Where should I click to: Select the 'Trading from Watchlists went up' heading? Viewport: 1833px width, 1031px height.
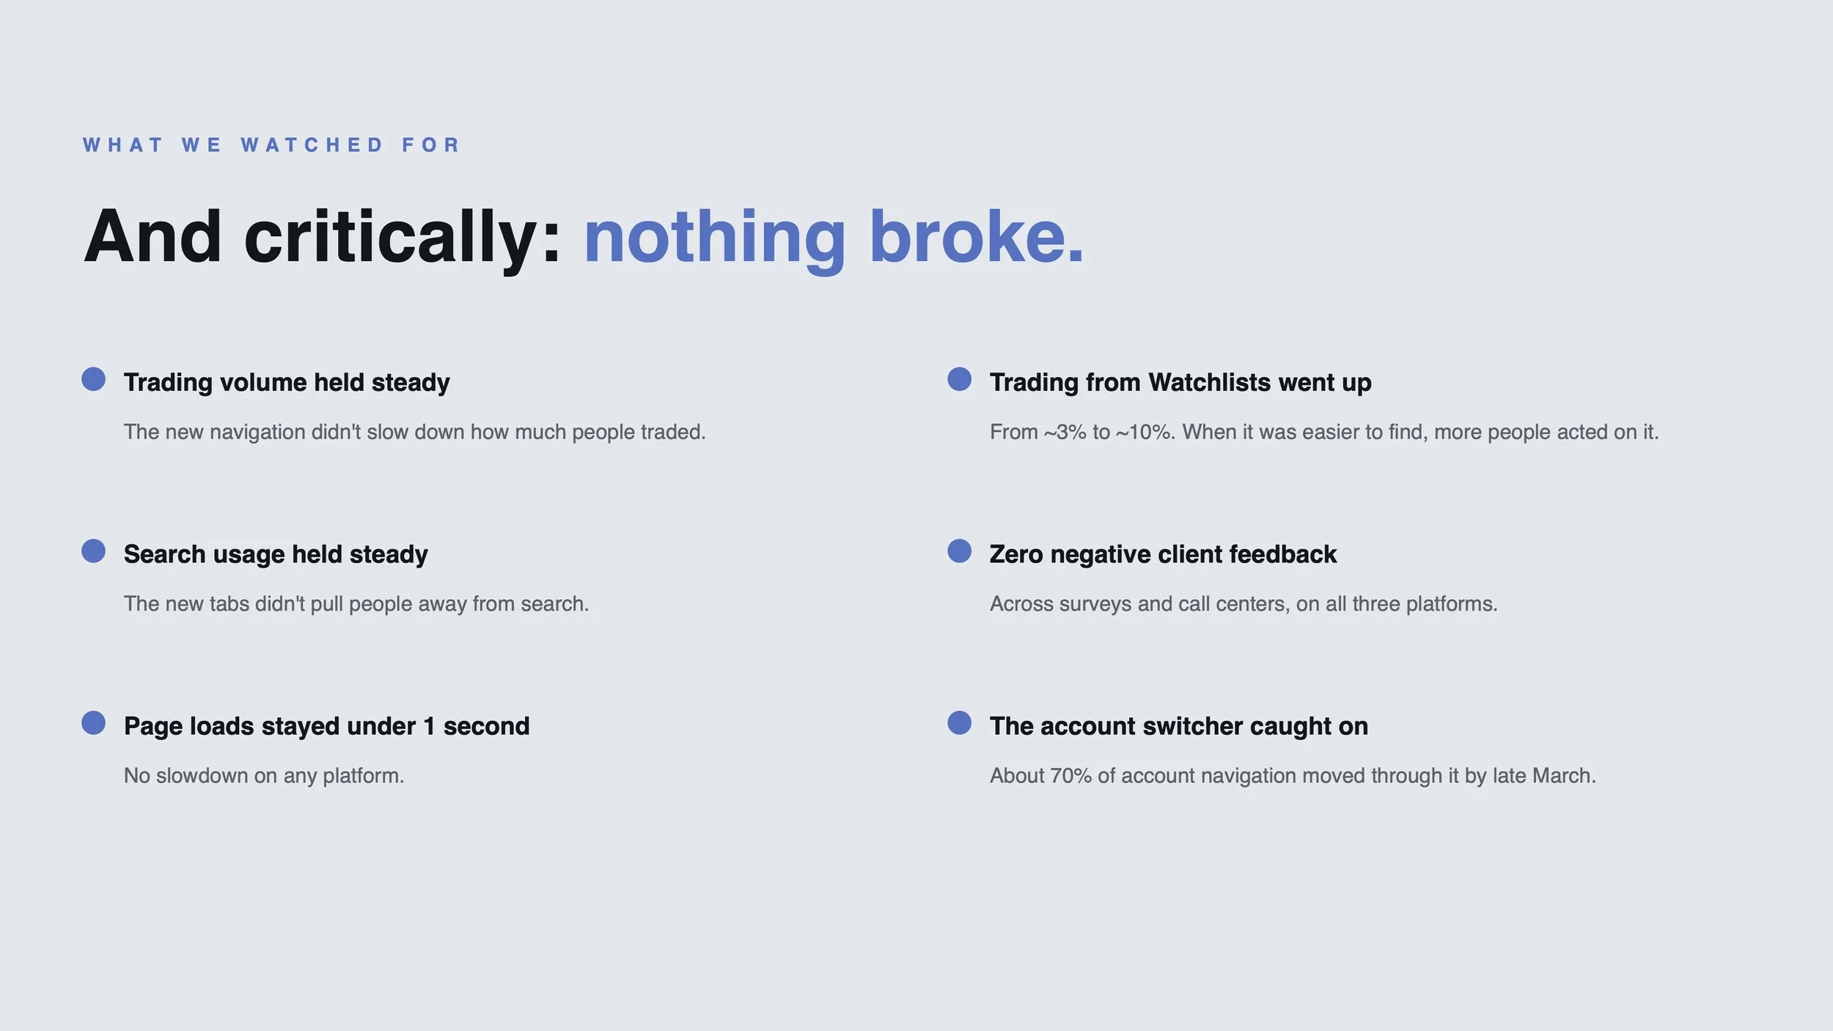(x=1180, y=383)
